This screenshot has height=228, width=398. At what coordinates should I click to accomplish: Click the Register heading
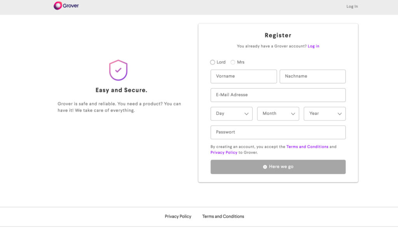278,35
